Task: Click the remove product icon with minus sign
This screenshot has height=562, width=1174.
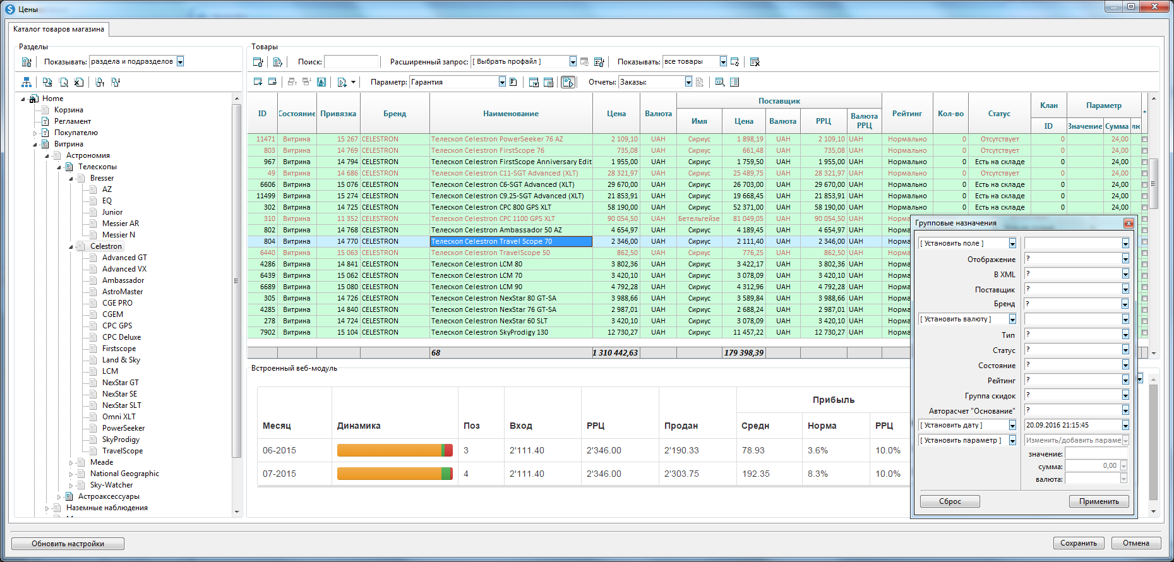Action: point(273,82)
